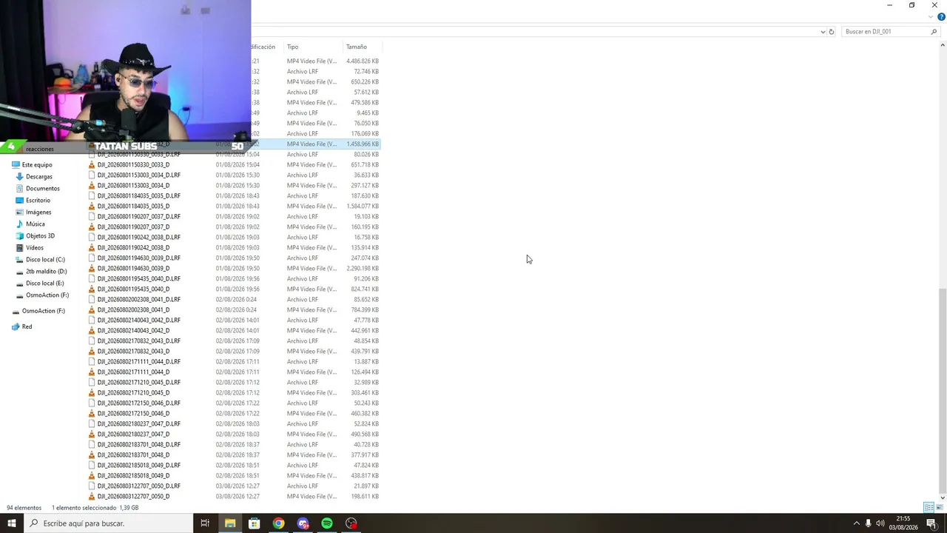Select file DJI_20260802002308_0041_D.LRF

139,300
